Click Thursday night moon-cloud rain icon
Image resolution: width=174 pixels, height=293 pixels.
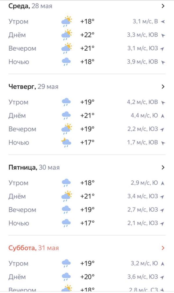(x=66, y=142)
